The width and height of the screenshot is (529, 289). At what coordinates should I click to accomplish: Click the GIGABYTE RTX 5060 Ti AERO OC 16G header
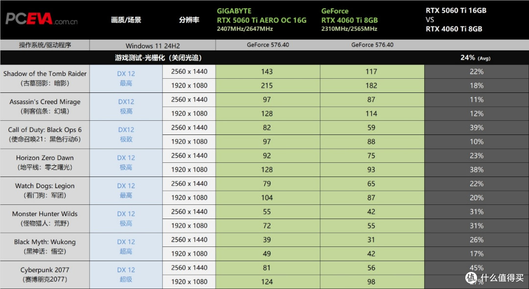[262, 20]
